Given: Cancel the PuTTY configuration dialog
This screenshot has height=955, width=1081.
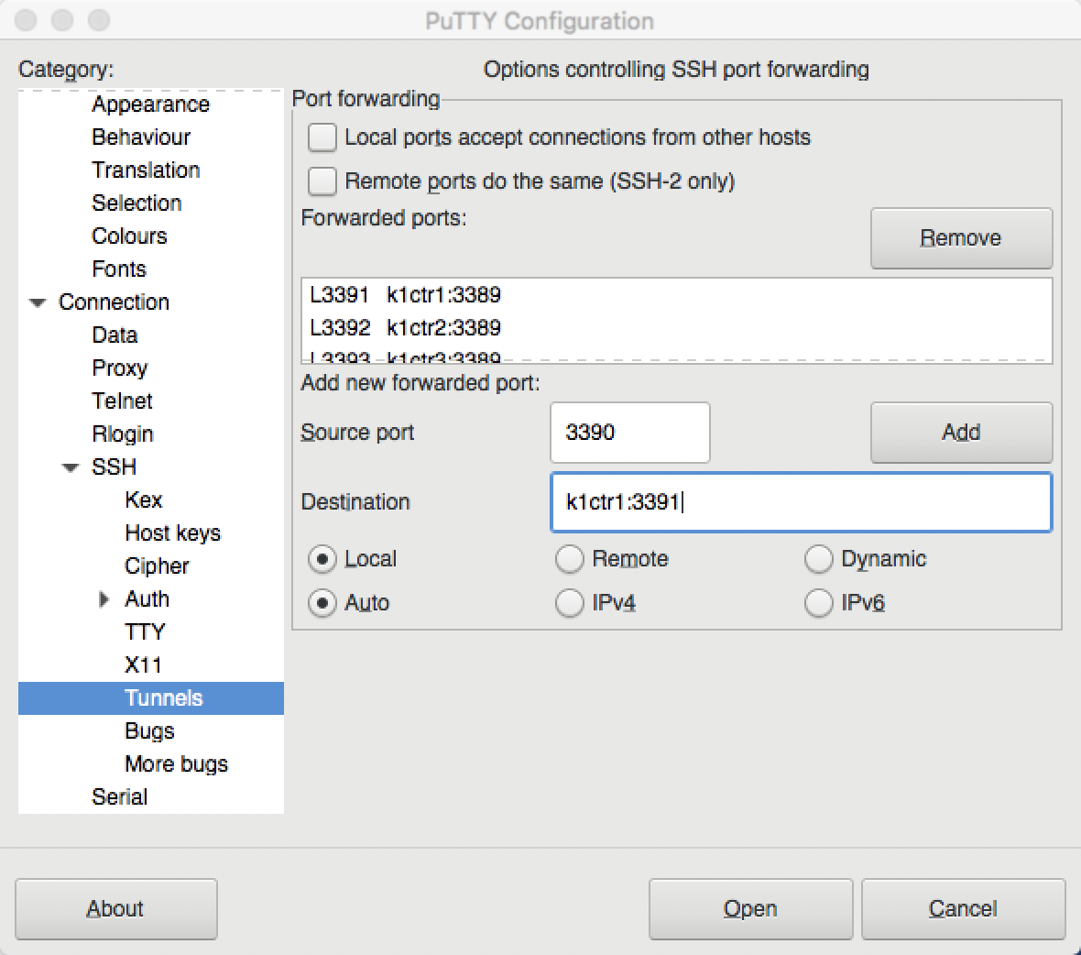Looking at the screenshot, I should [x=962, y=908].
